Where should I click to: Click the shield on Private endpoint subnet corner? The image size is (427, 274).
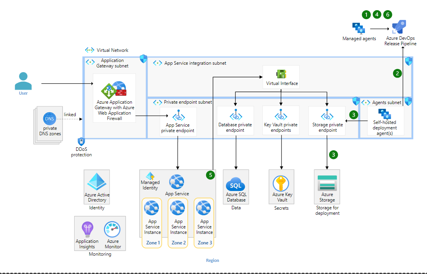[x=356, y=101]
